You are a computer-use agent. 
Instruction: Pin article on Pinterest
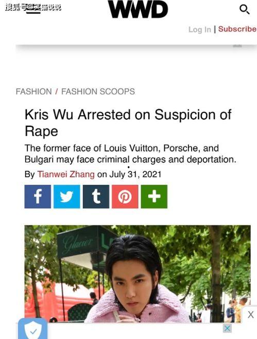125,197
